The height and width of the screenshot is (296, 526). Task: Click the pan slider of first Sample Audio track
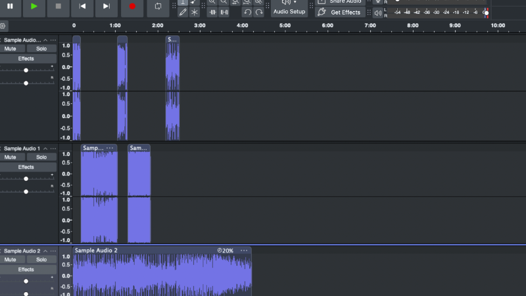[26, 83]
